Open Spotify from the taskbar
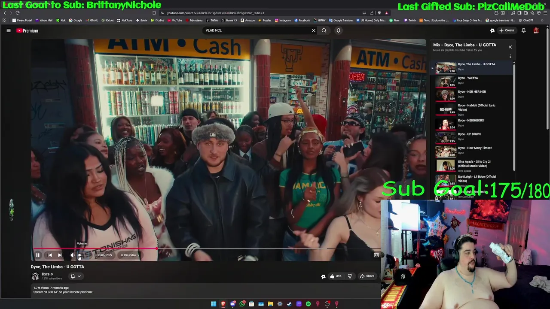 (308, 304)
